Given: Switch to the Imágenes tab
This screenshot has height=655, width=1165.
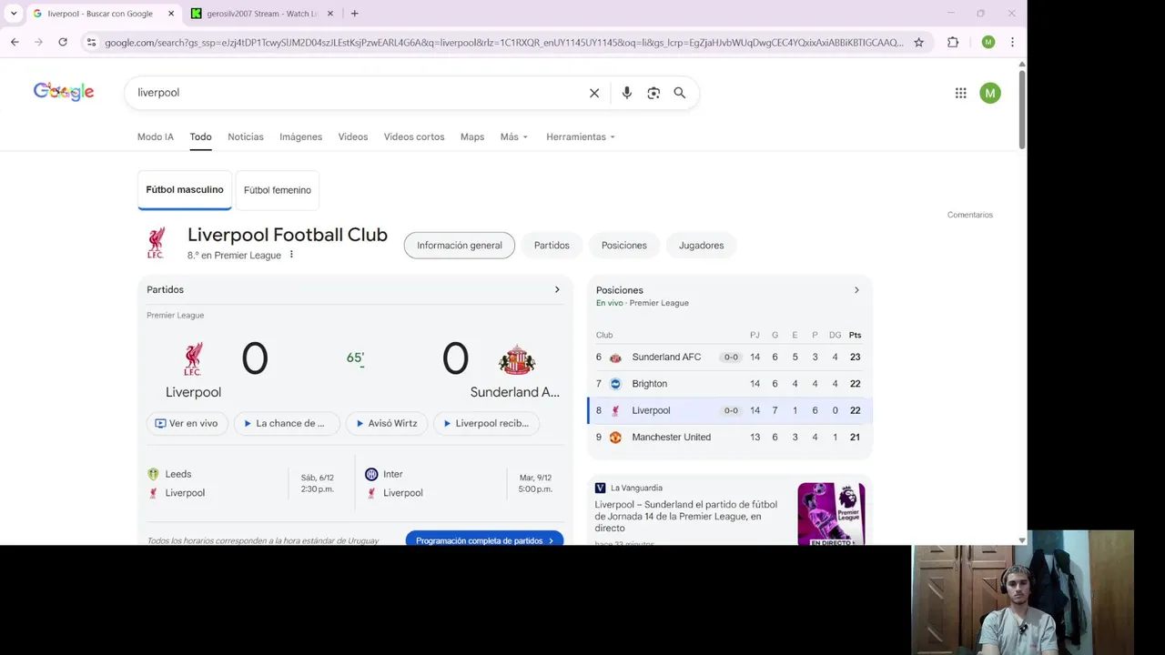Looking at the screenshot, I should pyautogui.click(x=300, y=136).
